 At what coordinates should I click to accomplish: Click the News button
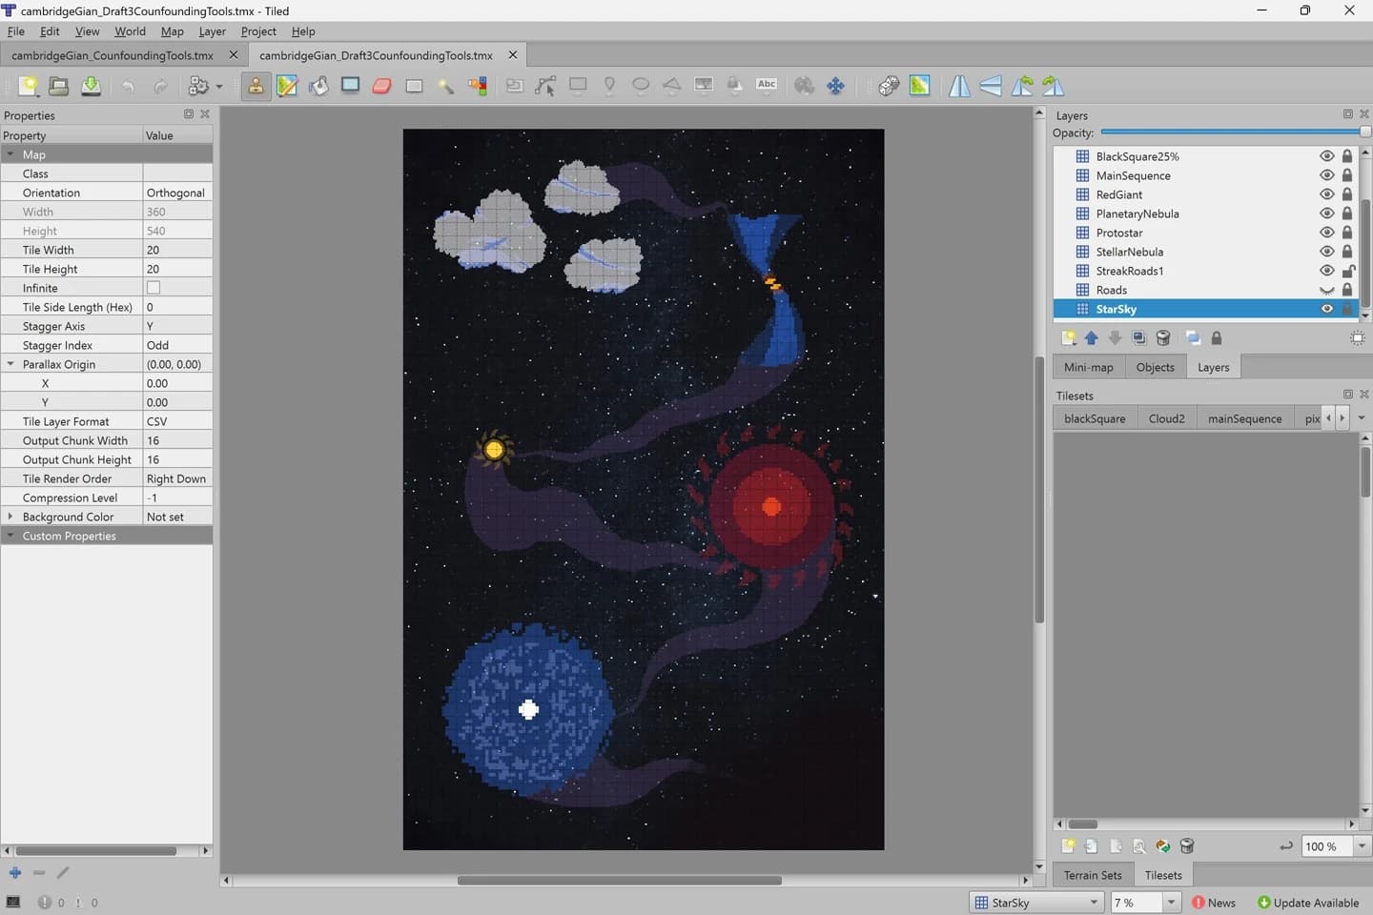click(1214, 903)
